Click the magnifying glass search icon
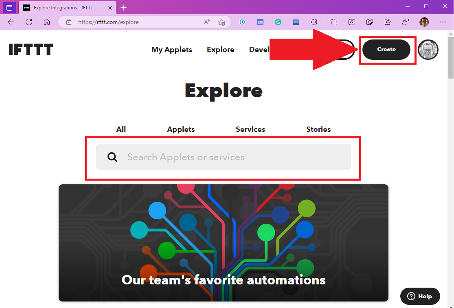Screen dimensions: 454x308 (112, 157)
